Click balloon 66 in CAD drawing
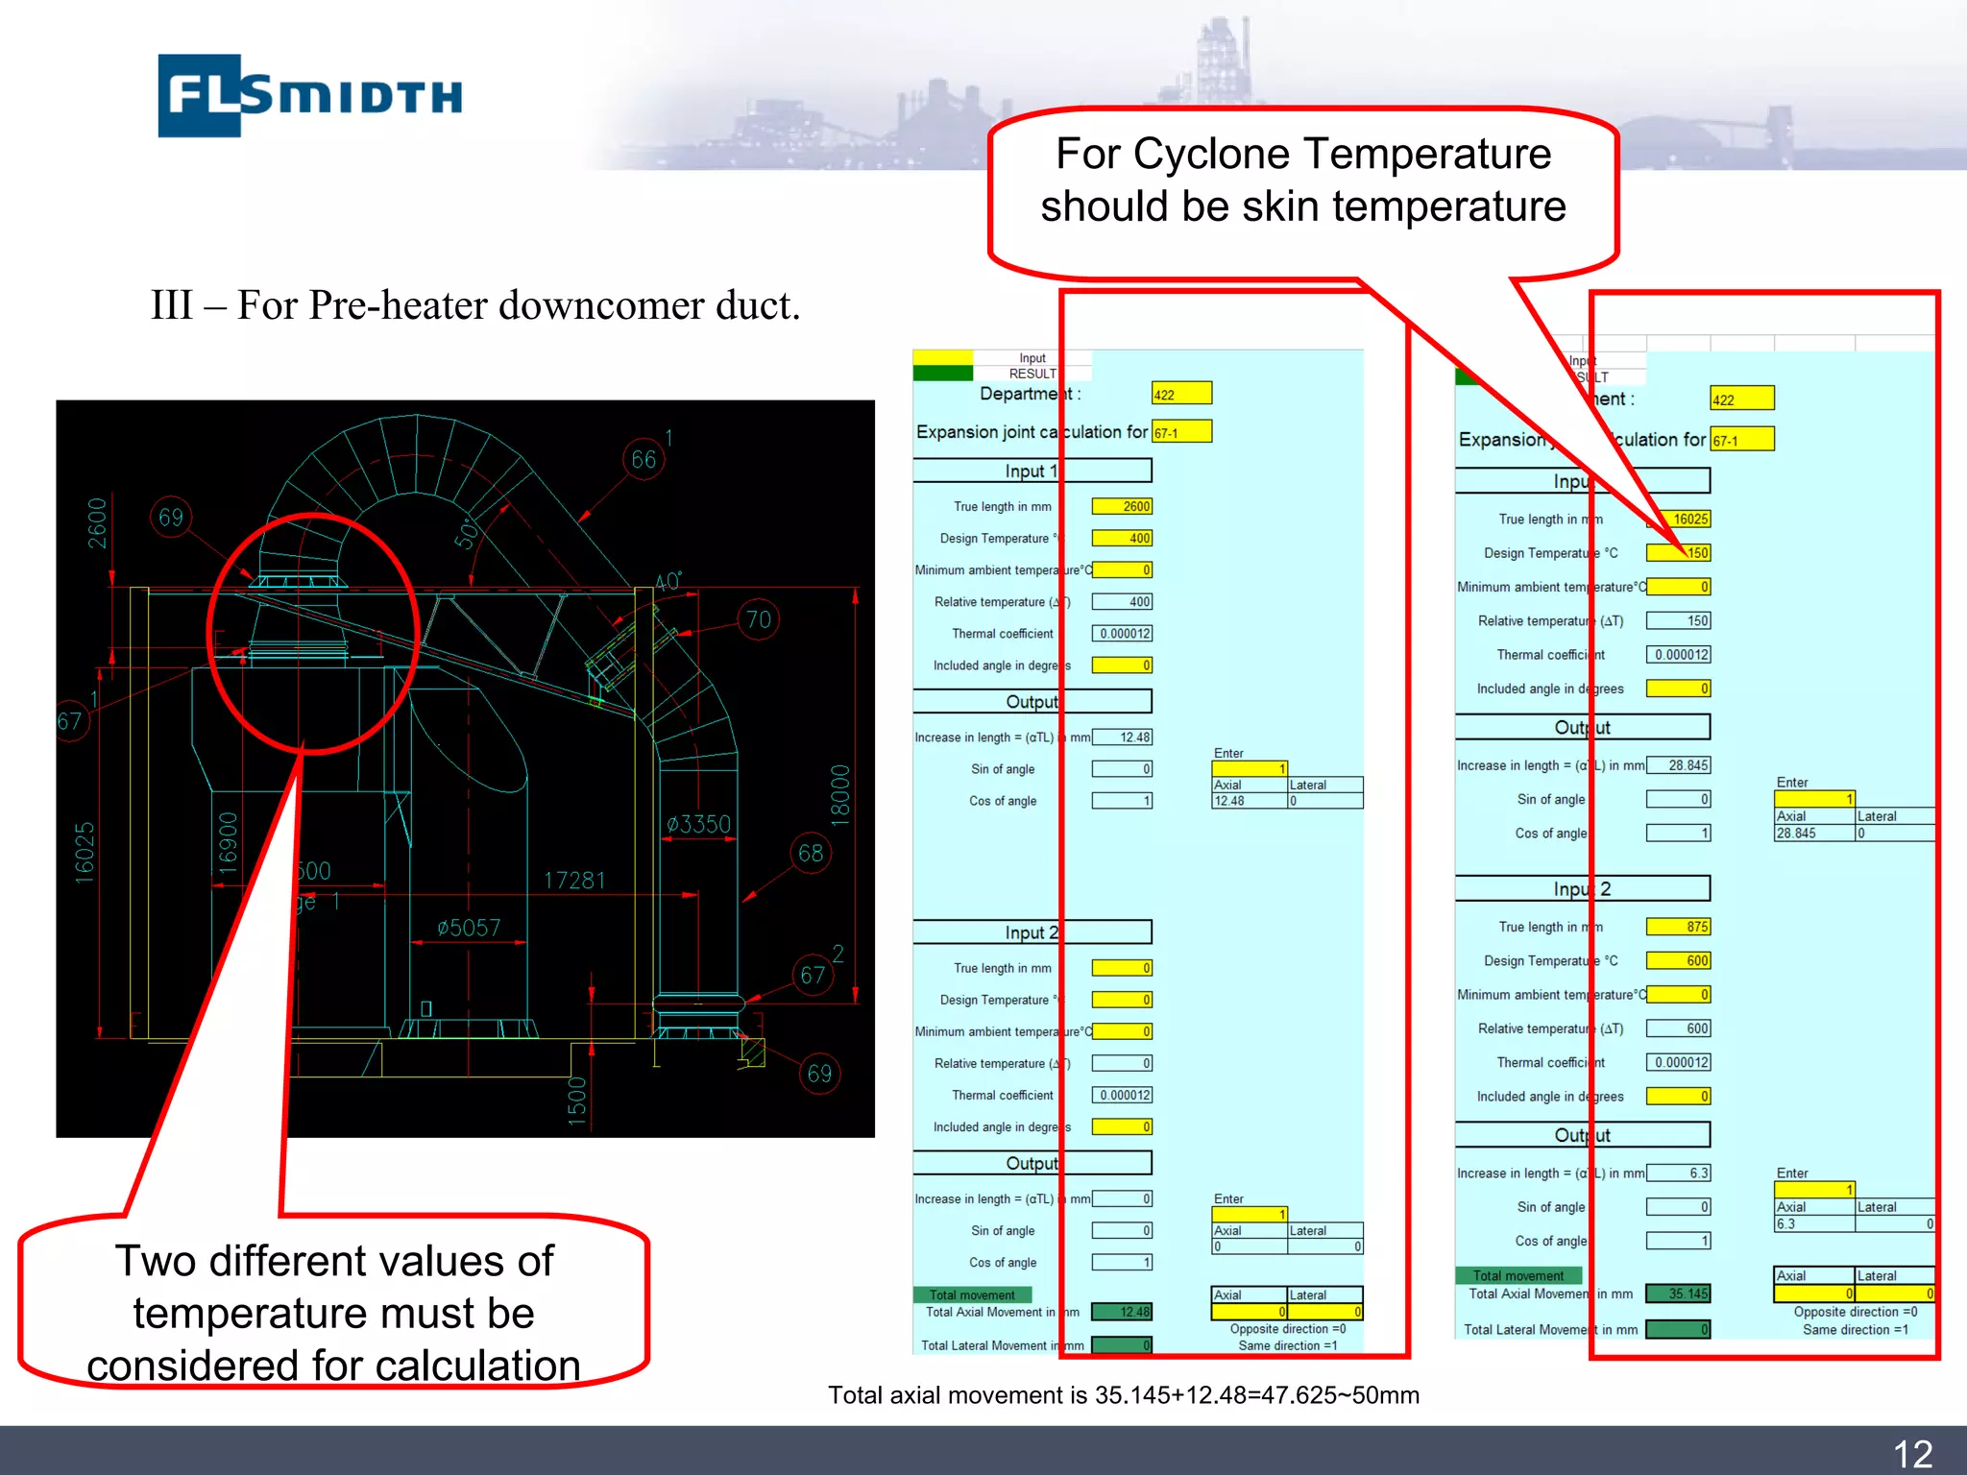The width and height of the screenshot is (1967, 1475). pyautogui.click(x=644, y=460)
